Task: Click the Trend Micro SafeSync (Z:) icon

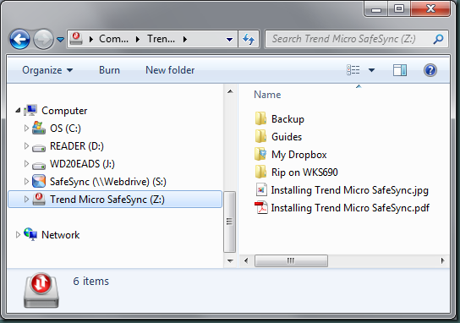Action: pyautogui.click(x=39, y=199)
